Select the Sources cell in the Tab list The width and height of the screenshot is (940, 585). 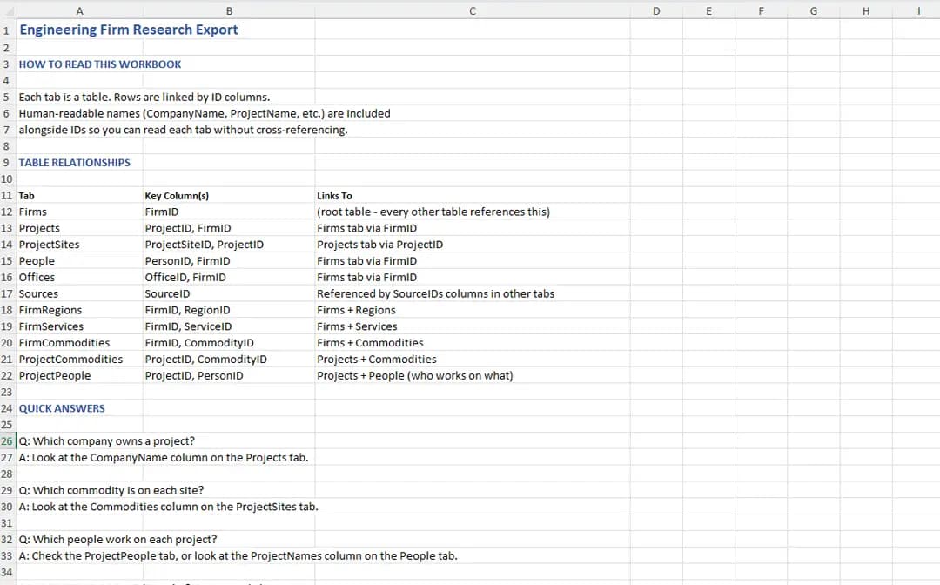pyautogui.click(x=79, y=293)
